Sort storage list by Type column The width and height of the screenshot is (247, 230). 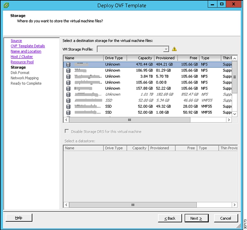210,58
